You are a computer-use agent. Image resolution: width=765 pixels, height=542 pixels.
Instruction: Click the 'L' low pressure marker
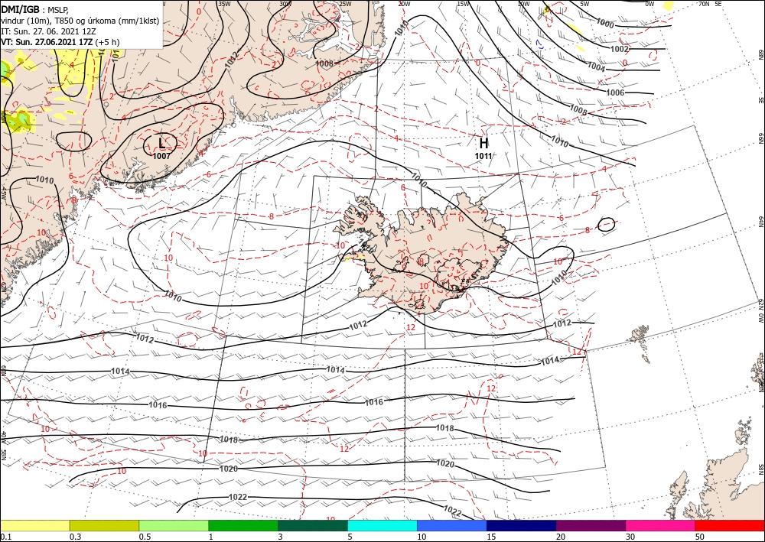click(161, 143)
